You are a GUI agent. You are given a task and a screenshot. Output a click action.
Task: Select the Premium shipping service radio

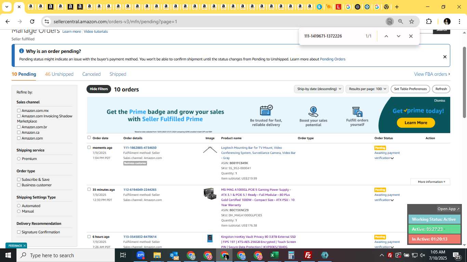coord(19,159)
